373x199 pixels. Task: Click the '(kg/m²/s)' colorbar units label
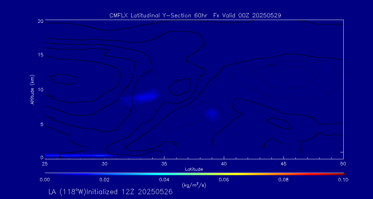(194, 185)
